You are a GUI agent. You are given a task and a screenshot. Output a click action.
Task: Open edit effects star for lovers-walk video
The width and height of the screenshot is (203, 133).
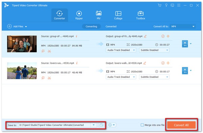point(43,78)
